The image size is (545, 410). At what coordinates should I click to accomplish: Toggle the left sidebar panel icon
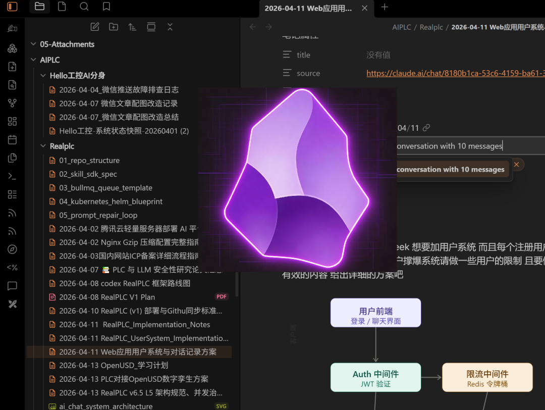click(12, 7)
